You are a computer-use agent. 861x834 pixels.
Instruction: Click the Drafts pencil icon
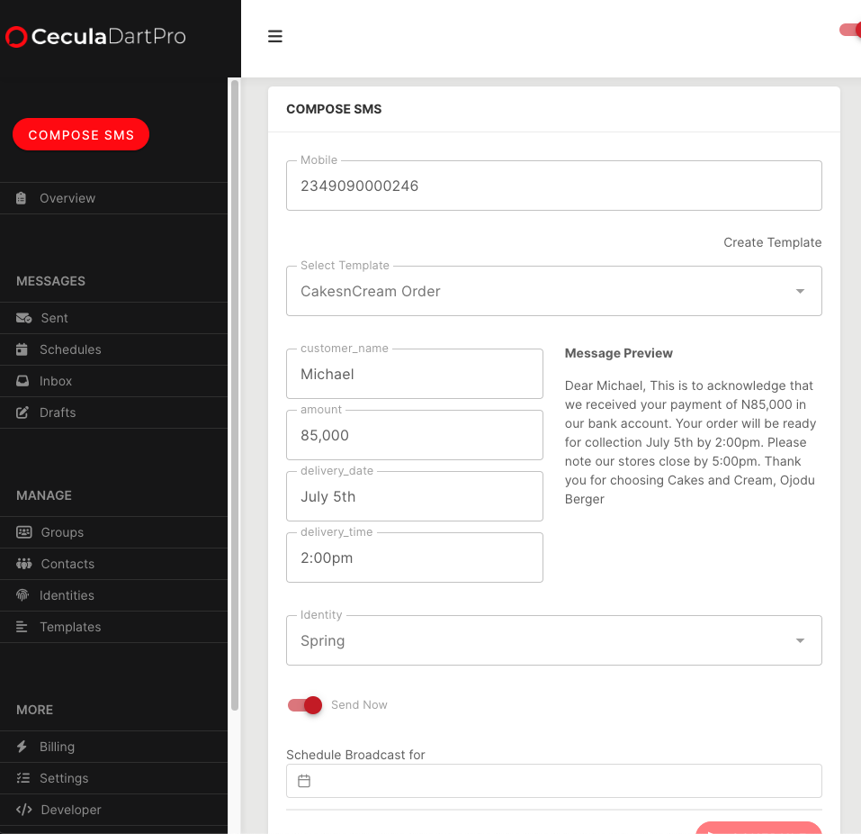coord(22,412)
